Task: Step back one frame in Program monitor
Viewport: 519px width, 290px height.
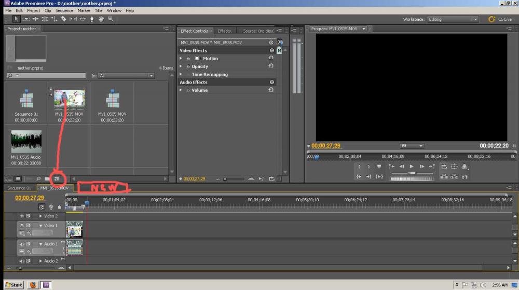Action: [x=402, y=167]
